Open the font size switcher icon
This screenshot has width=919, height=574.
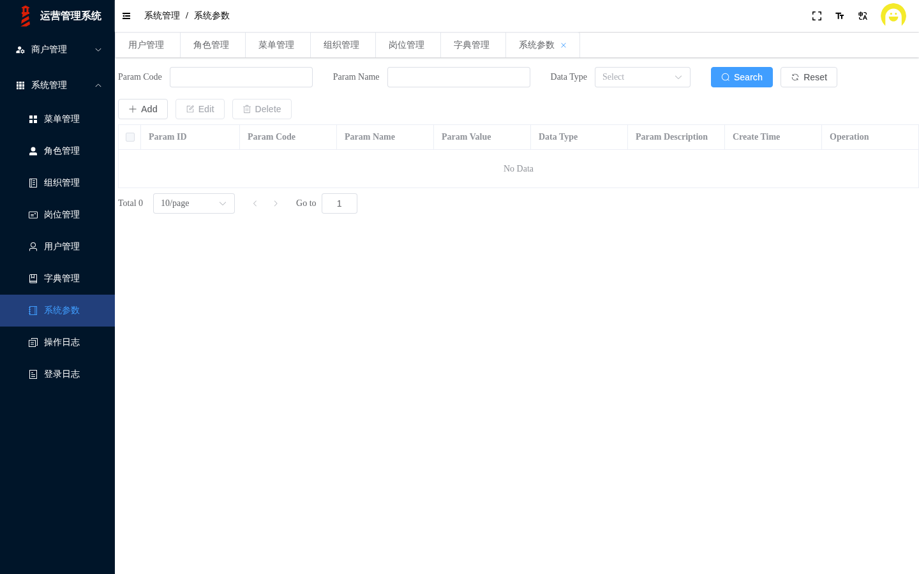pos(840,16)
